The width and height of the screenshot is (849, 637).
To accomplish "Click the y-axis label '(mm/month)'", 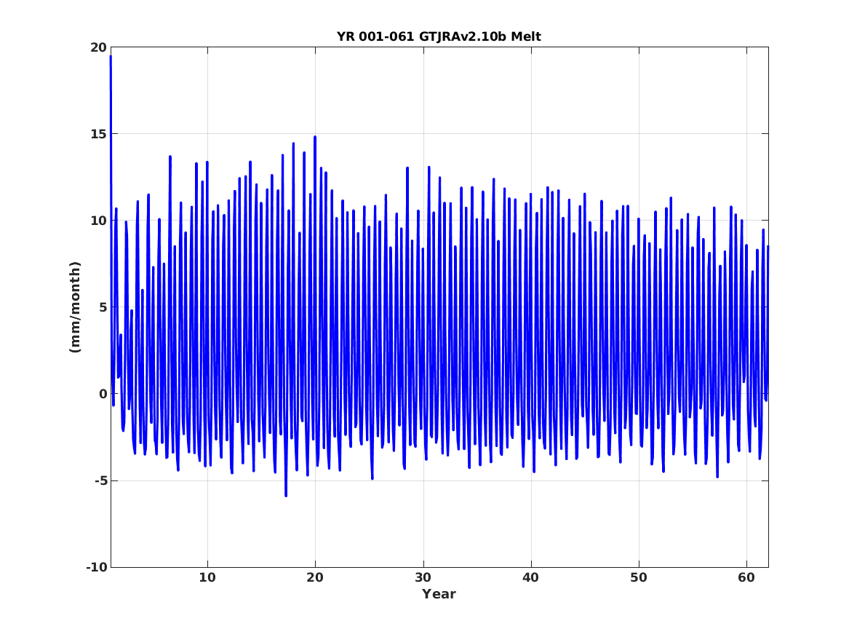I will (75, 307).
